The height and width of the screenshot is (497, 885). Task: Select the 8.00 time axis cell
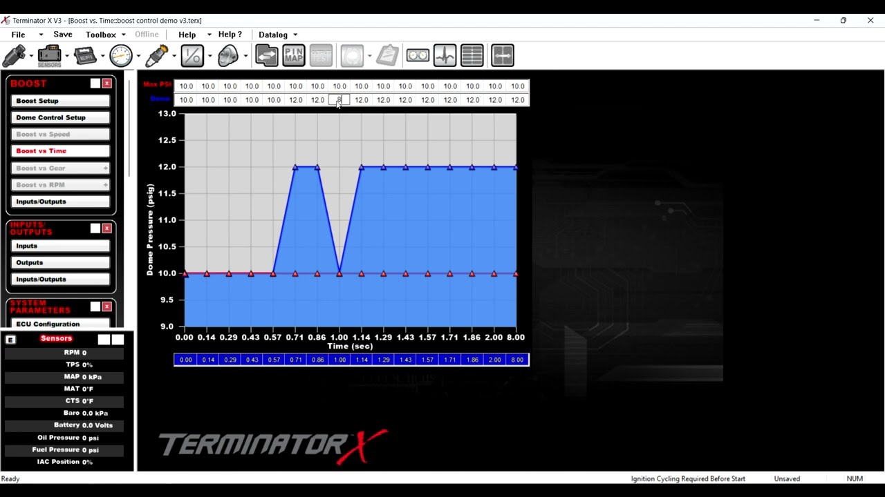pos(517,360)
